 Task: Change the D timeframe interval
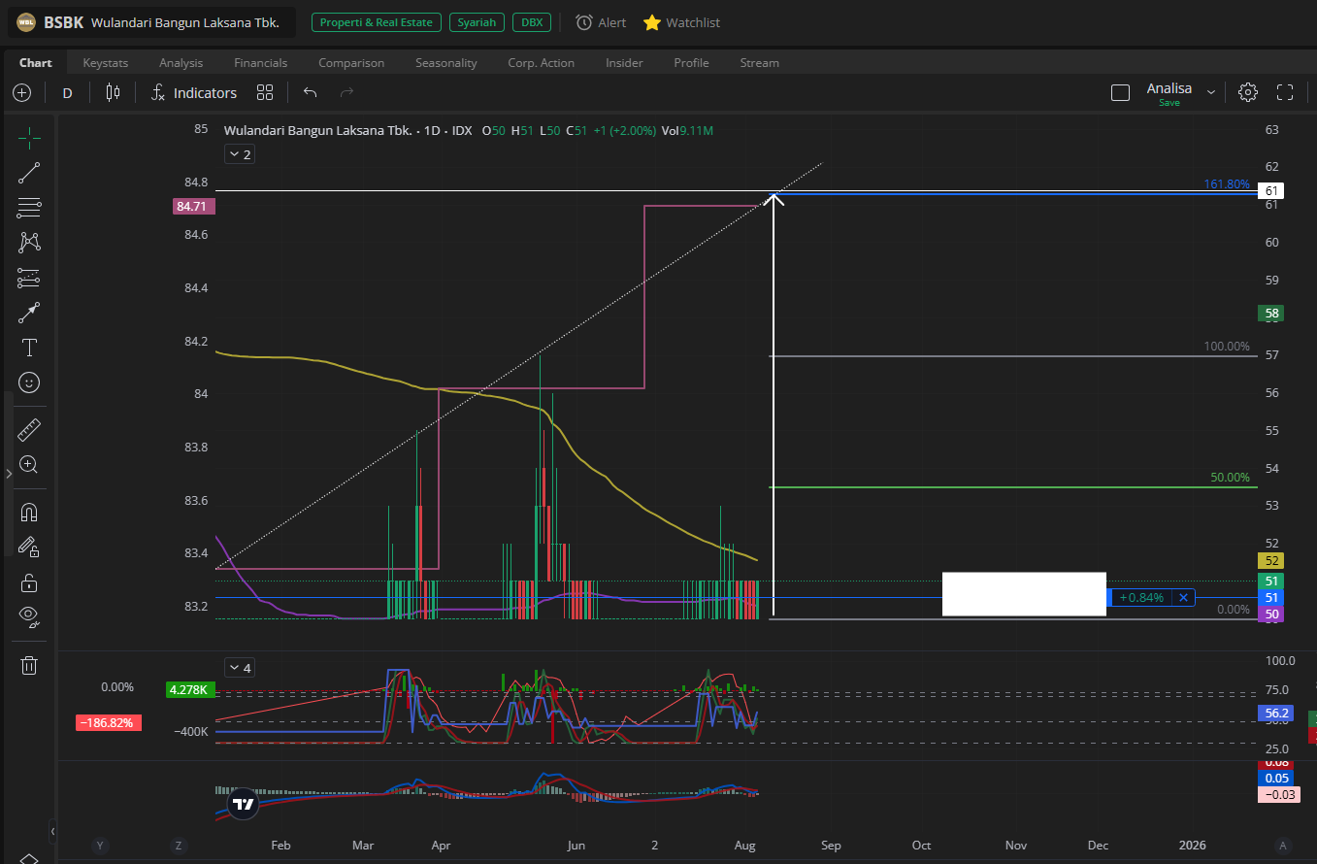coord(67,93)
